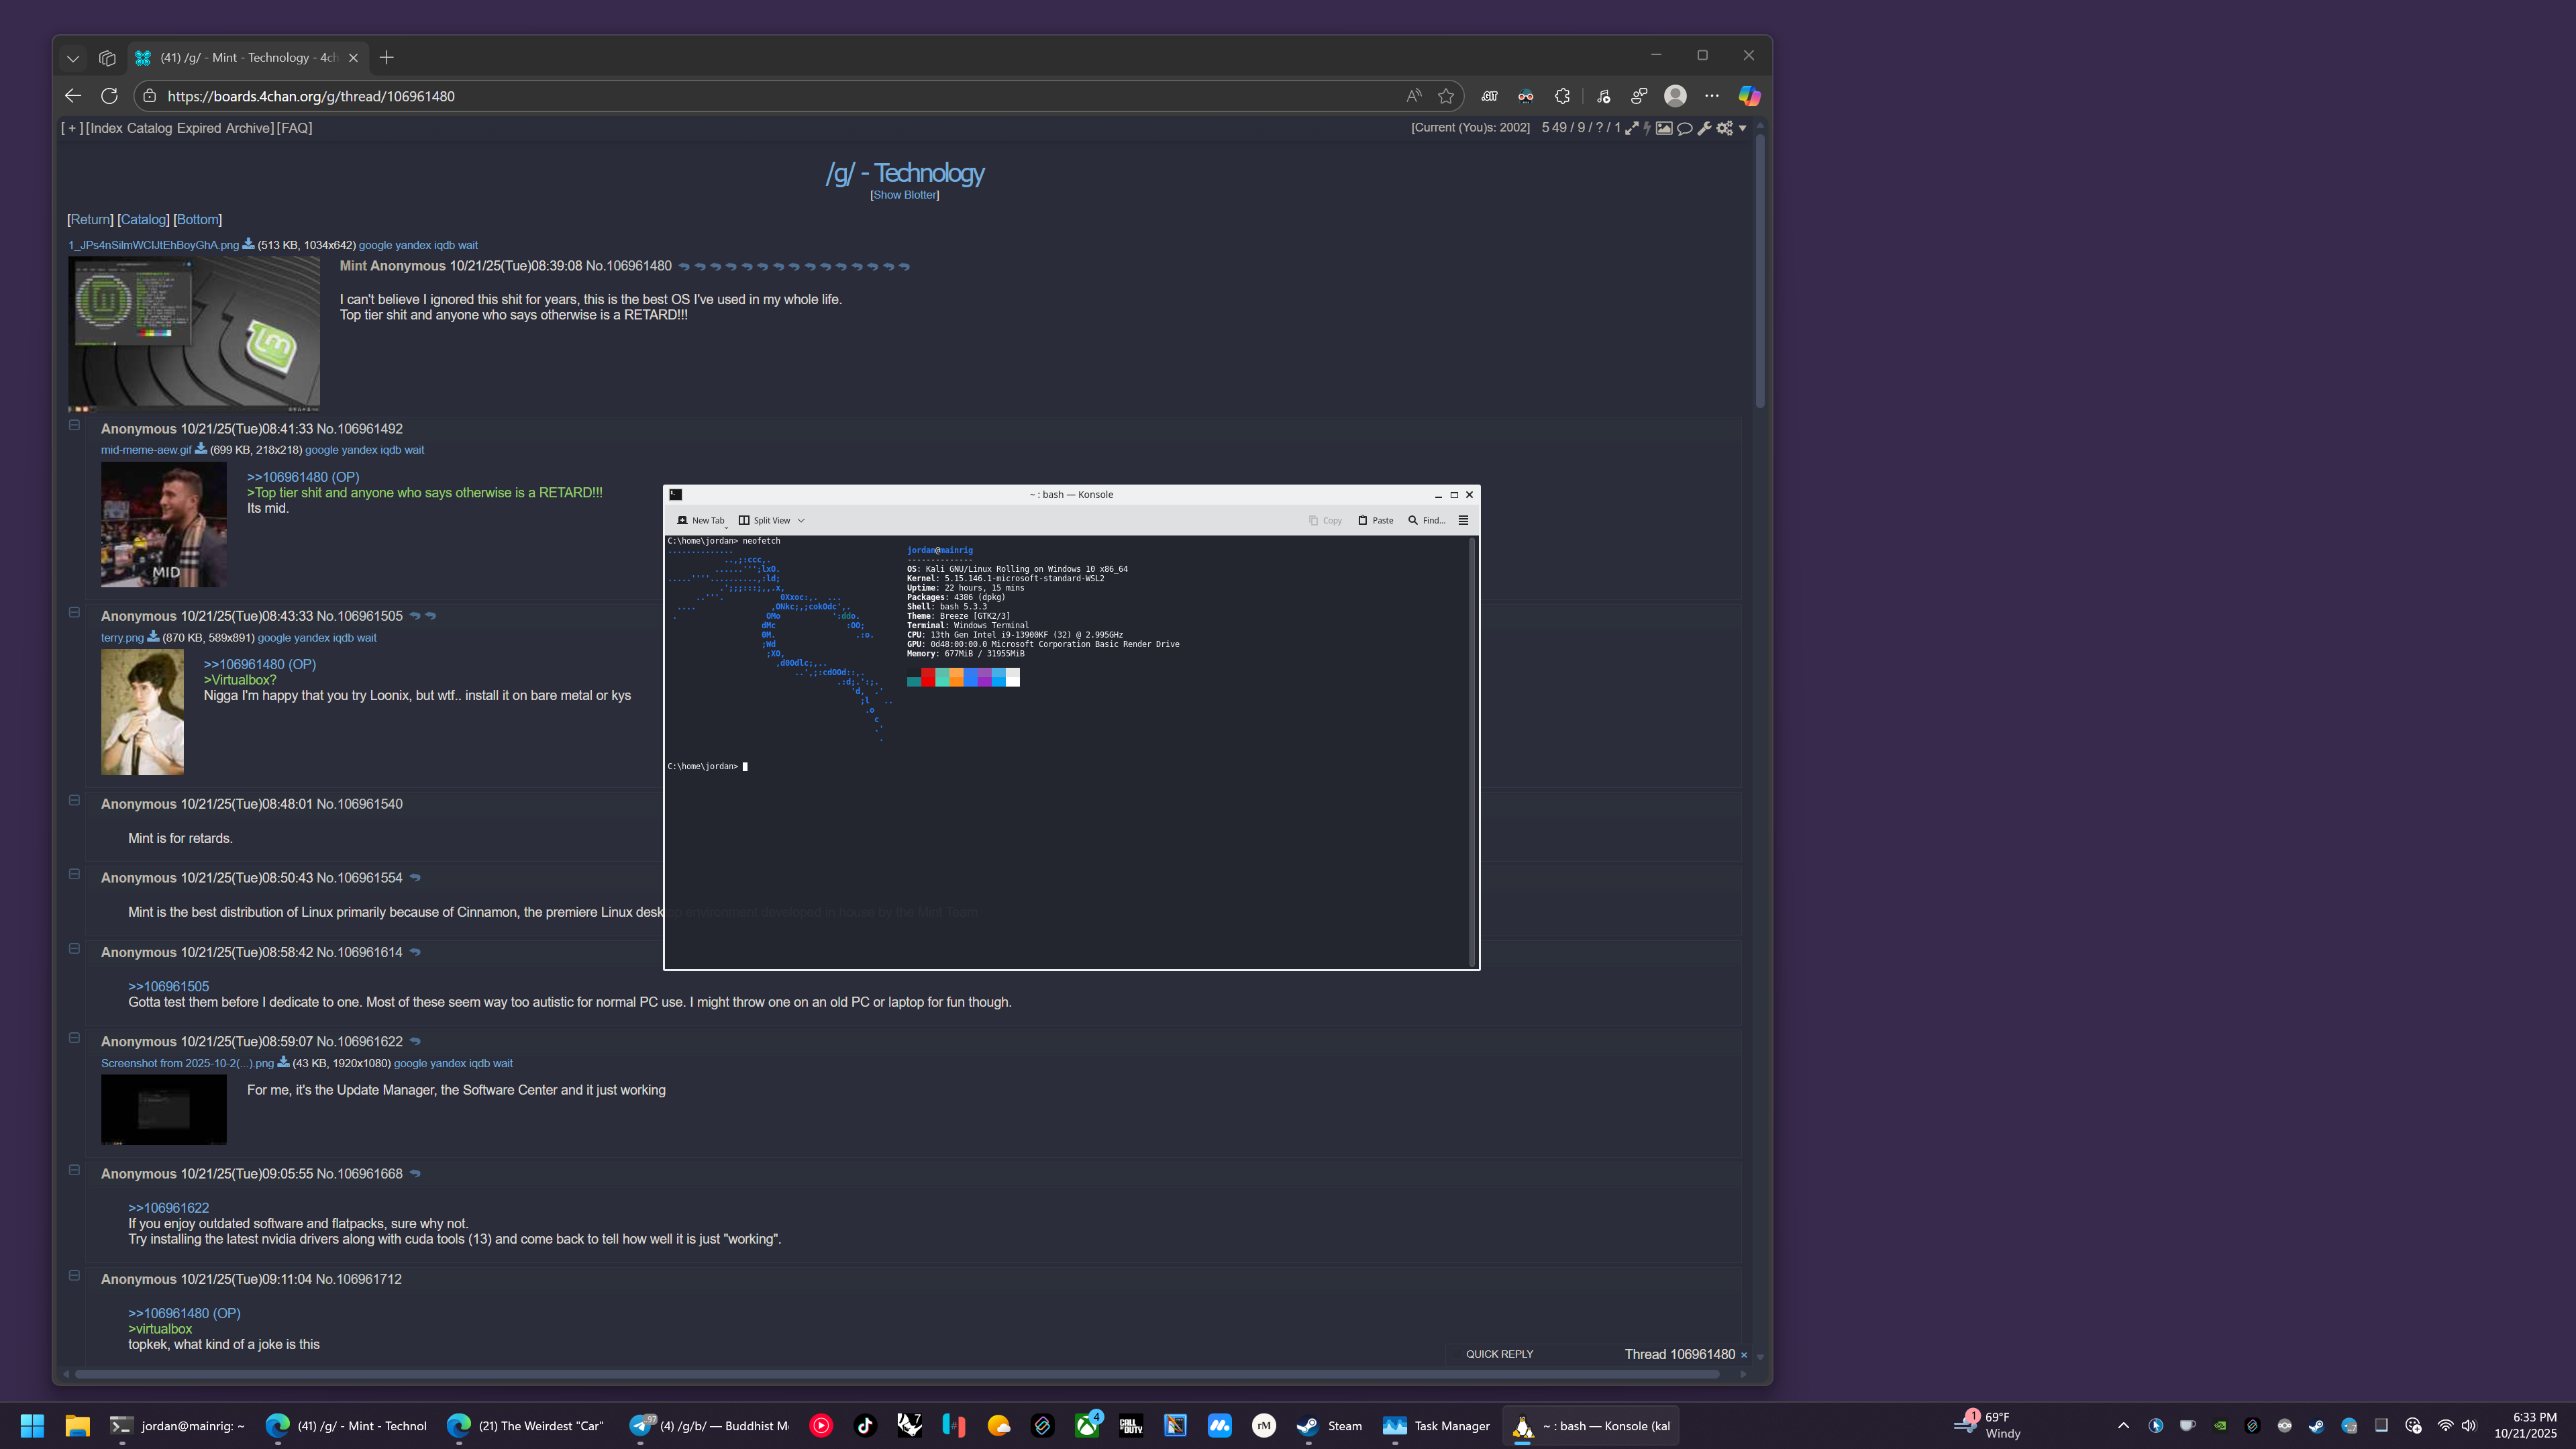Open the Konsole hamburger menu icon

[x=1463, y=520]
